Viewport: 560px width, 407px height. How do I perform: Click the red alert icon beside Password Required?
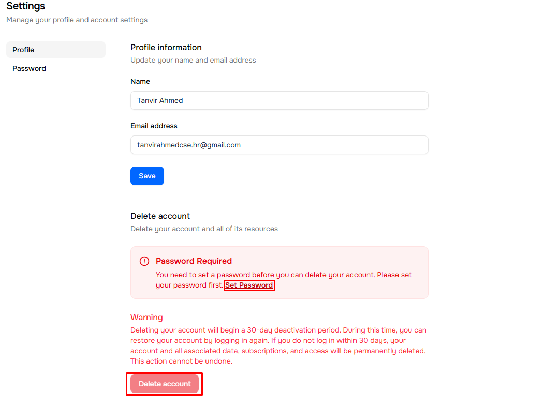point(144,261)
